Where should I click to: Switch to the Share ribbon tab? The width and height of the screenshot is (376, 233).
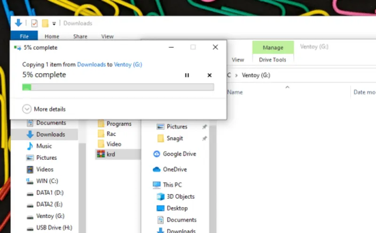coord(80,37)
